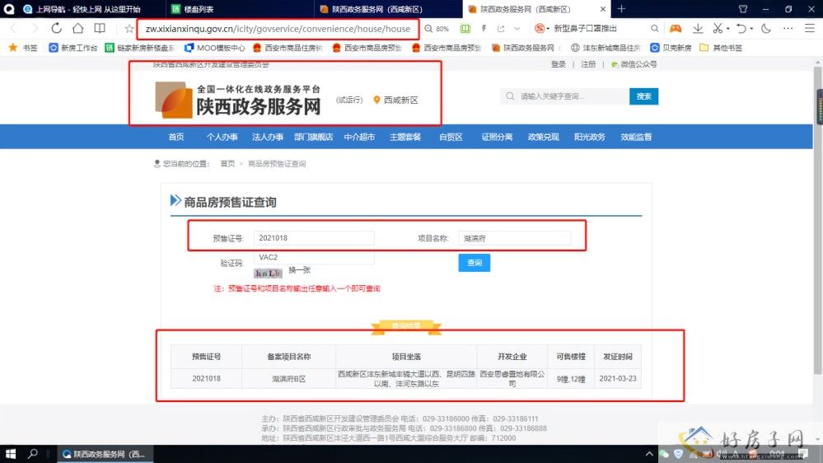
Task: Open the 主题套餐 nav item
Action: [405, 137]
